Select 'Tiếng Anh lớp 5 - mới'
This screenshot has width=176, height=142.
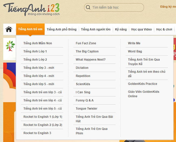pyautogui.click(x=39, y=84)
